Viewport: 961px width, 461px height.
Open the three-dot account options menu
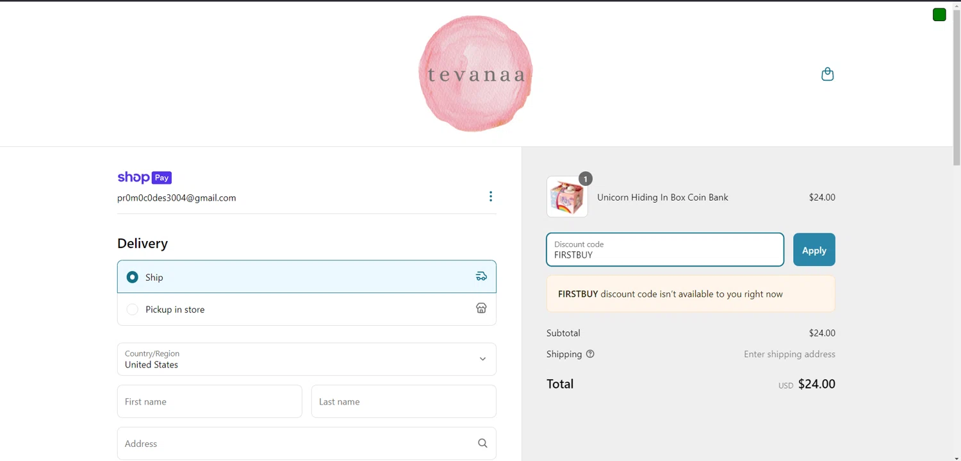pyautogui.click(x=491, y=196)
